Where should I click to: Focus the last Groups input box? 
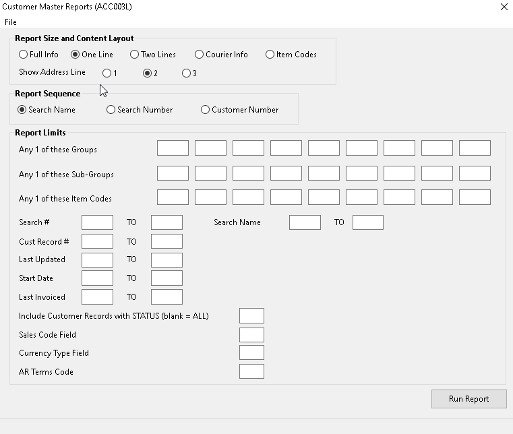tap(475, 148)
